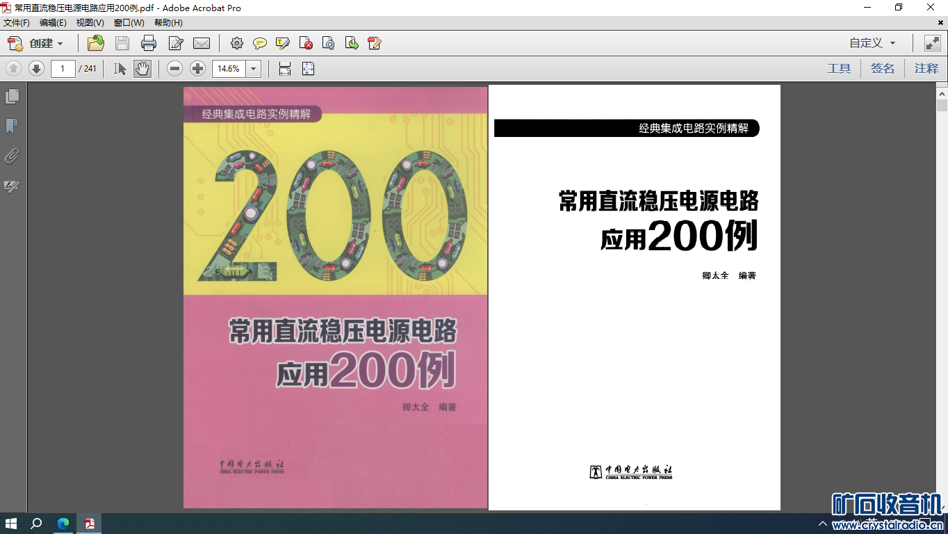Click the edit-page pencil icon next to printer
The image size is (948, 534).
[176, 44]
